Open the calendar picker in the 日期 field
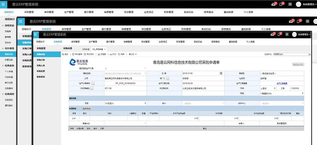The height and width of the screenshot is (145, 317). click(x=221, y=73)
